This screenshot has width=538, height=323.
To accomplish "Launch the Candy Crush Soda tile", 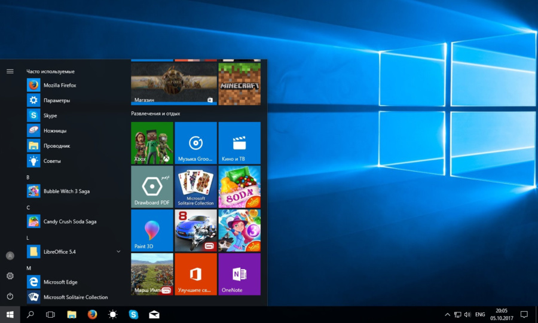I will [x=240, y=187].
